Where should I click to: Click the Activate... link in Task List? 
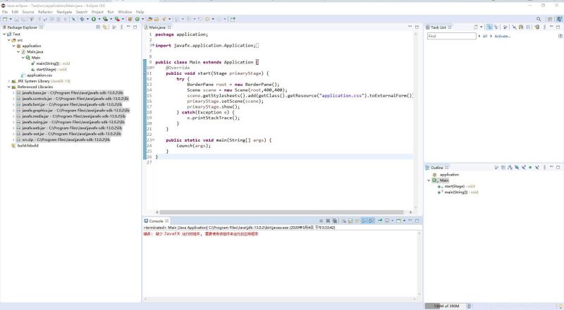[502, 36]
